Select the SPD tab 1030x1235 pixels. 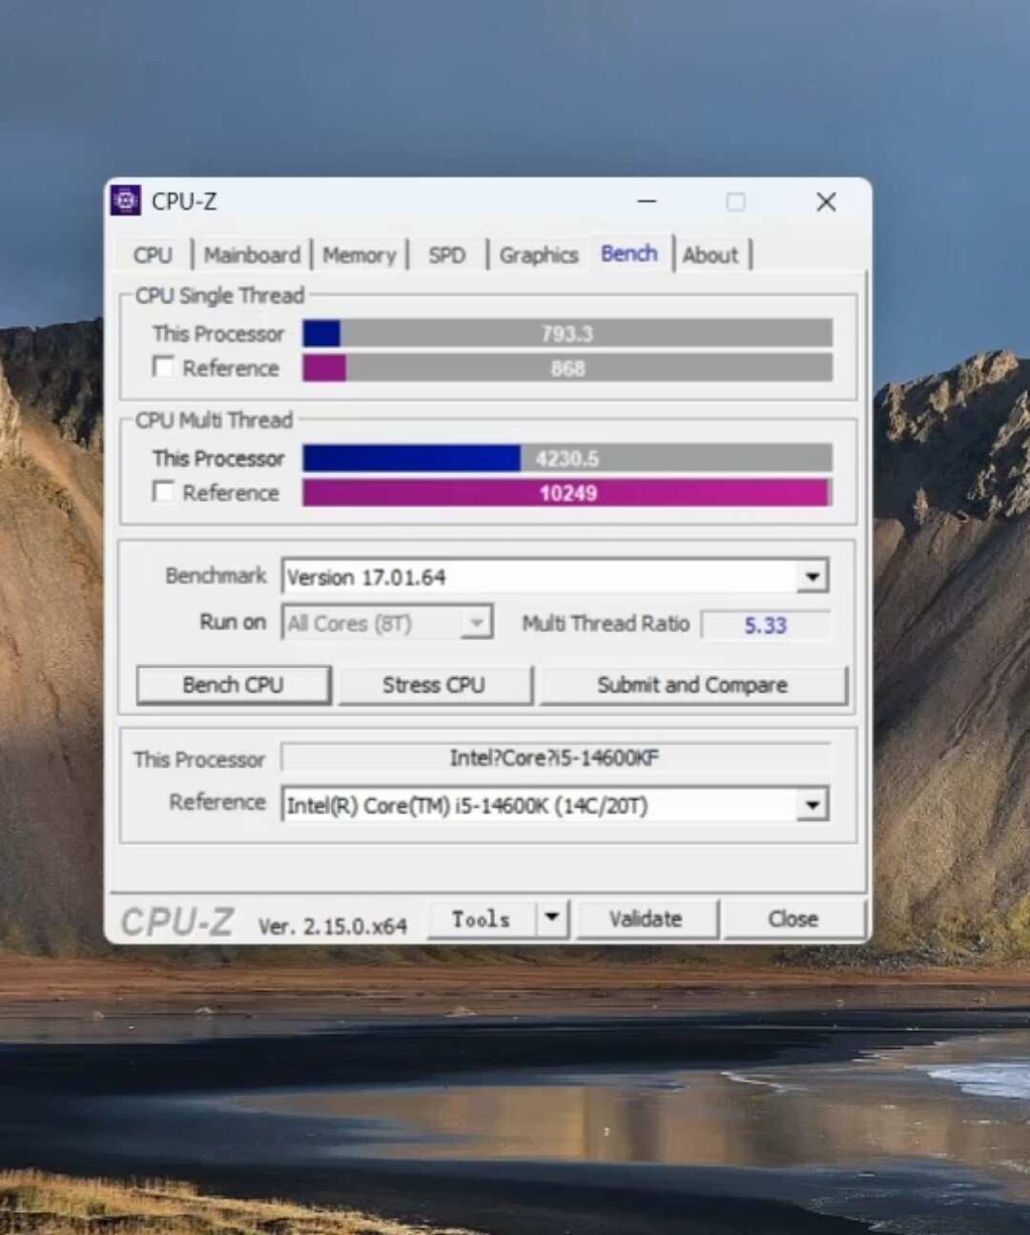coord(447,256)
